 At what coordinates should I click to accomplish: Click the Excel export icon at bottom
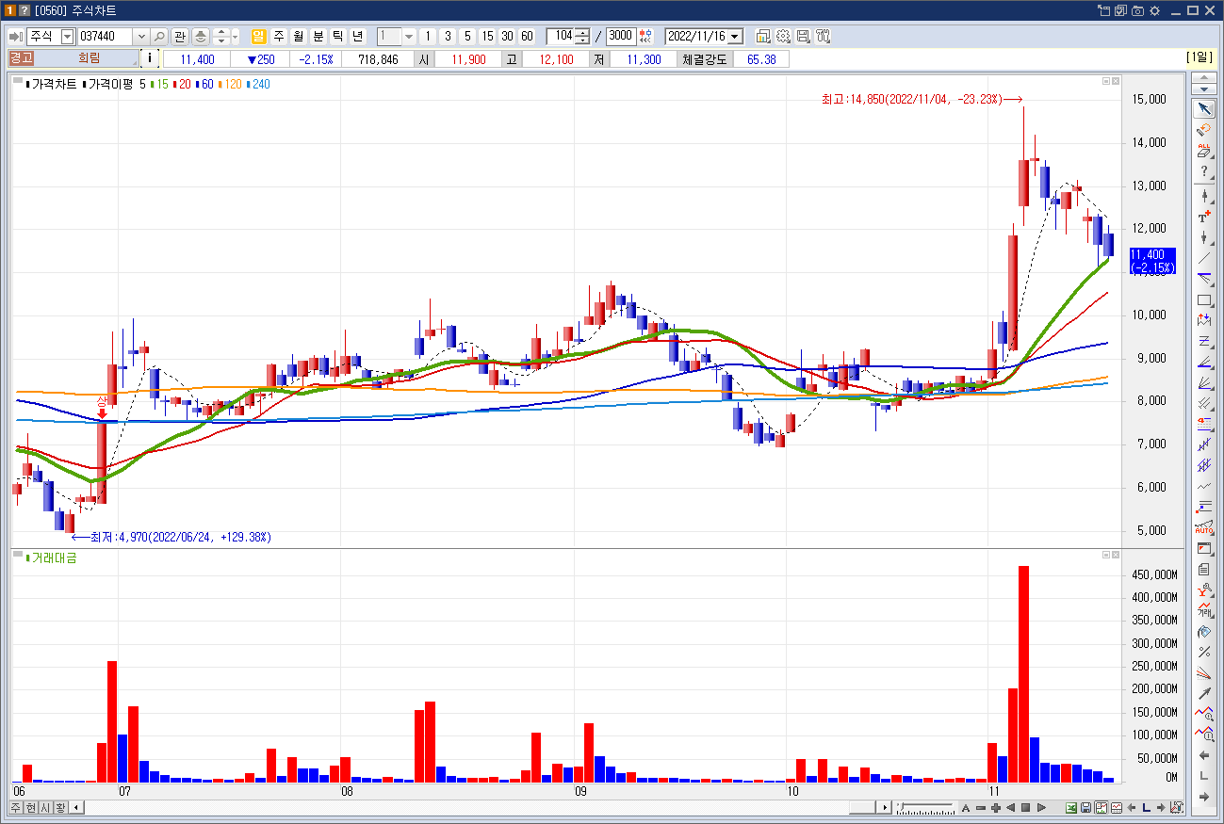1071,808
